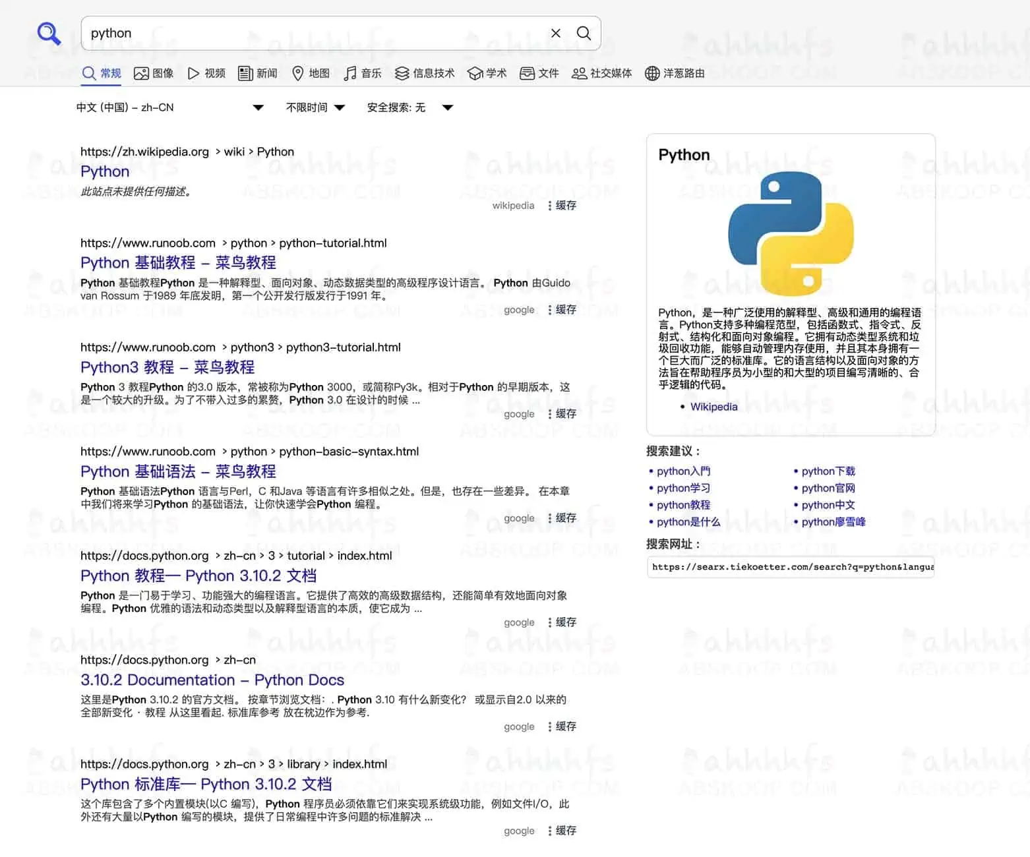Open the 不限时间 time range dropdown

click(x=315, y=107)
